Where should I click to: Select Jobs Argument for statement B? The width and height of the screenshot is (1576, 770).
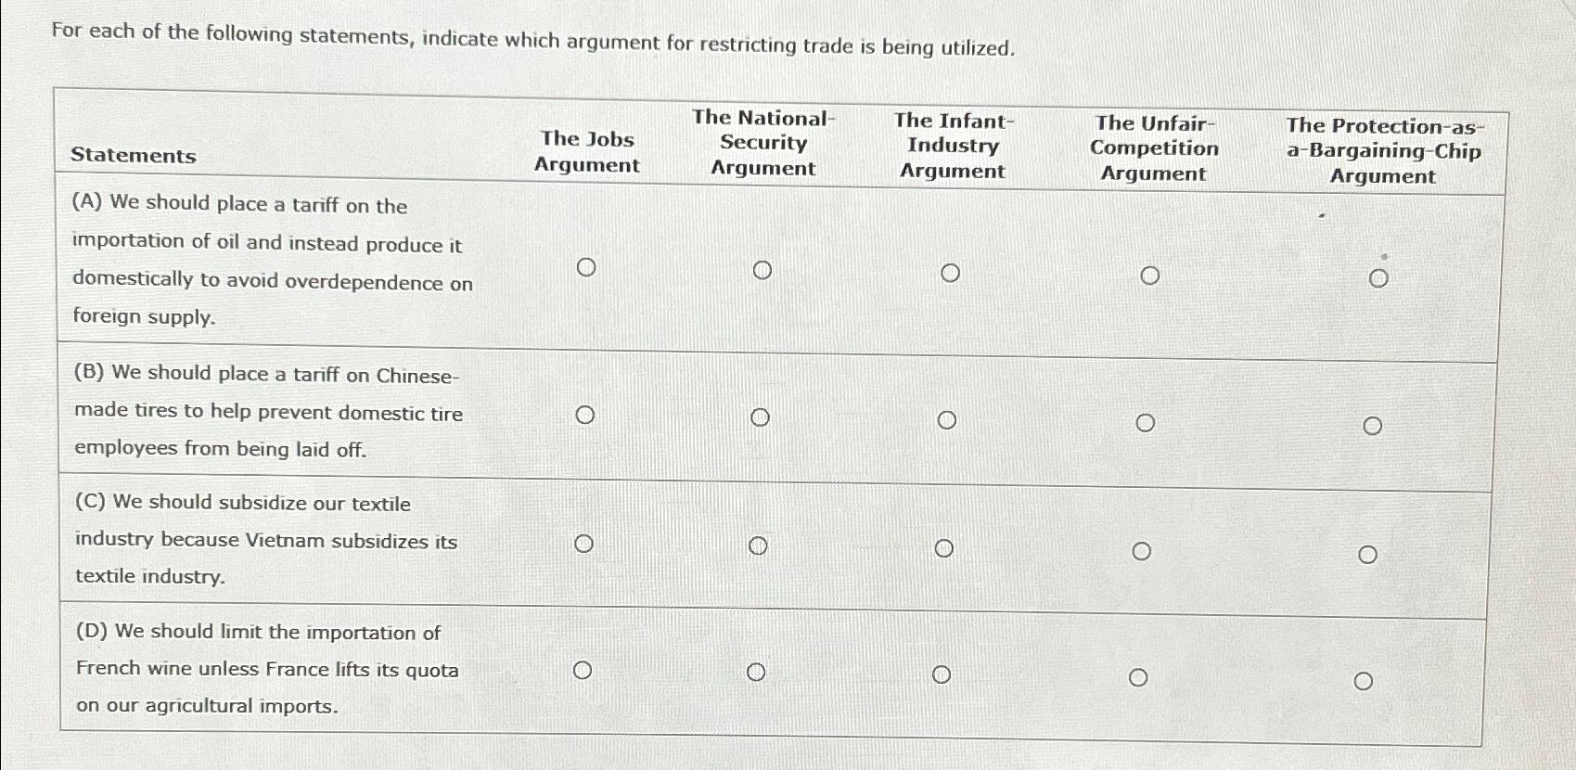(x=585, y=415)
